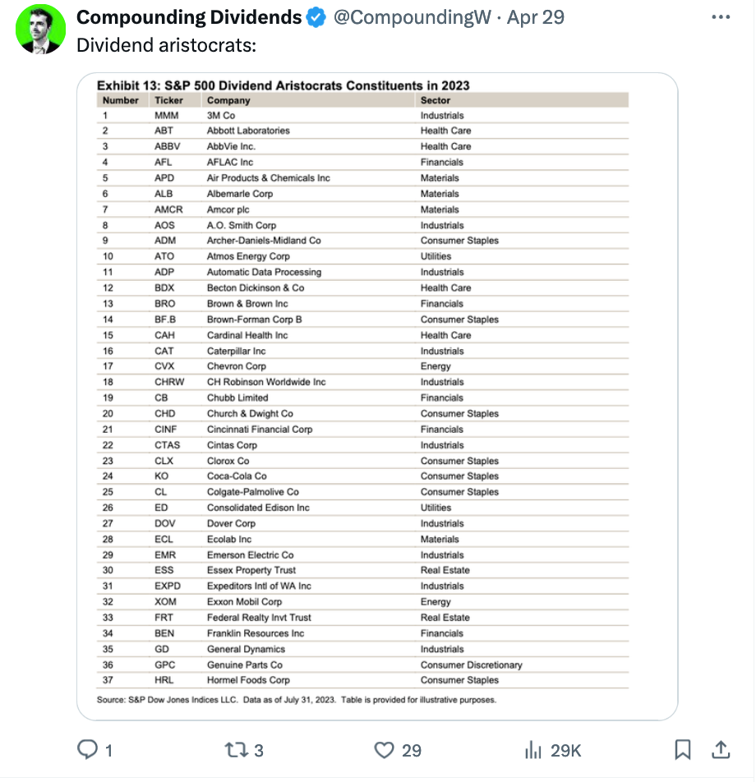Click the repost count of 3
The width and height of the screenshot is (756, 782).
259,750
